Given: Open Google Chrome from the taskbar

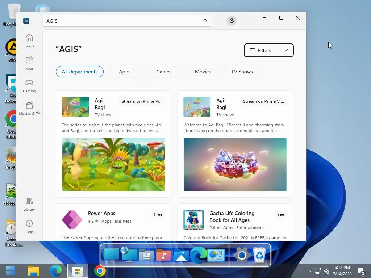Looking at the screenshot, I should coord(100,271).
